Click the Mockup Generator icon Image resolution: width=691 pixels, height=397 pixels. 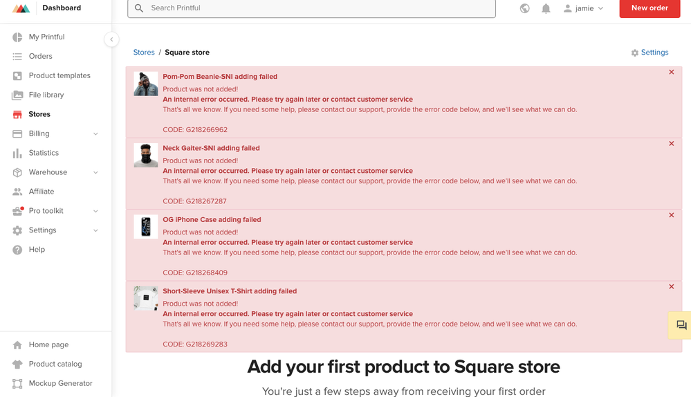(17, 383)
